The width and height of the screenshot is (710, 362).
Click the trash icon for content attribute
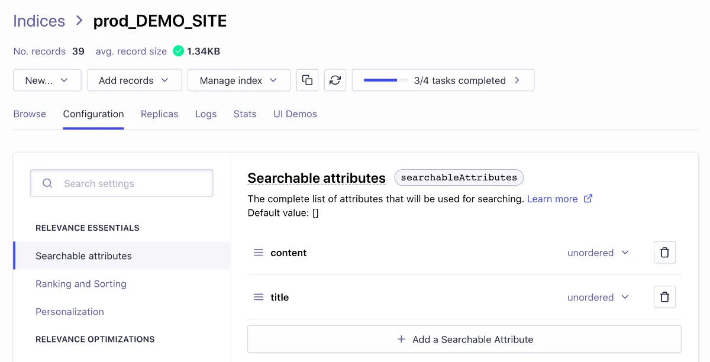tap(664, 252)
